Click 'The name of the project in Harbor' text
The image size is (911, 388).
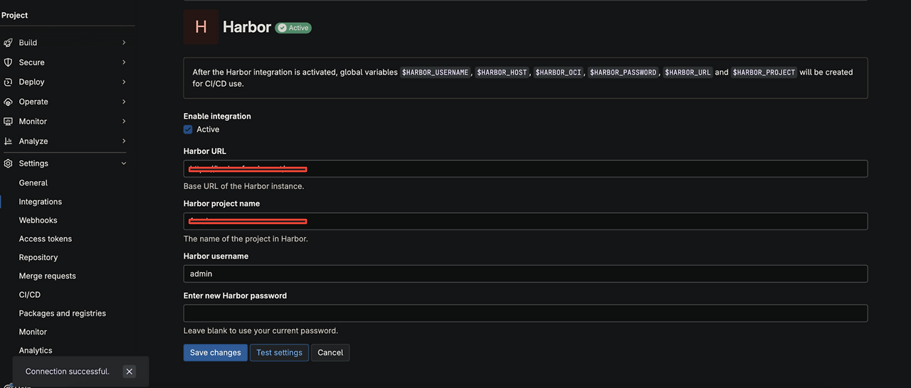[246, 239]
